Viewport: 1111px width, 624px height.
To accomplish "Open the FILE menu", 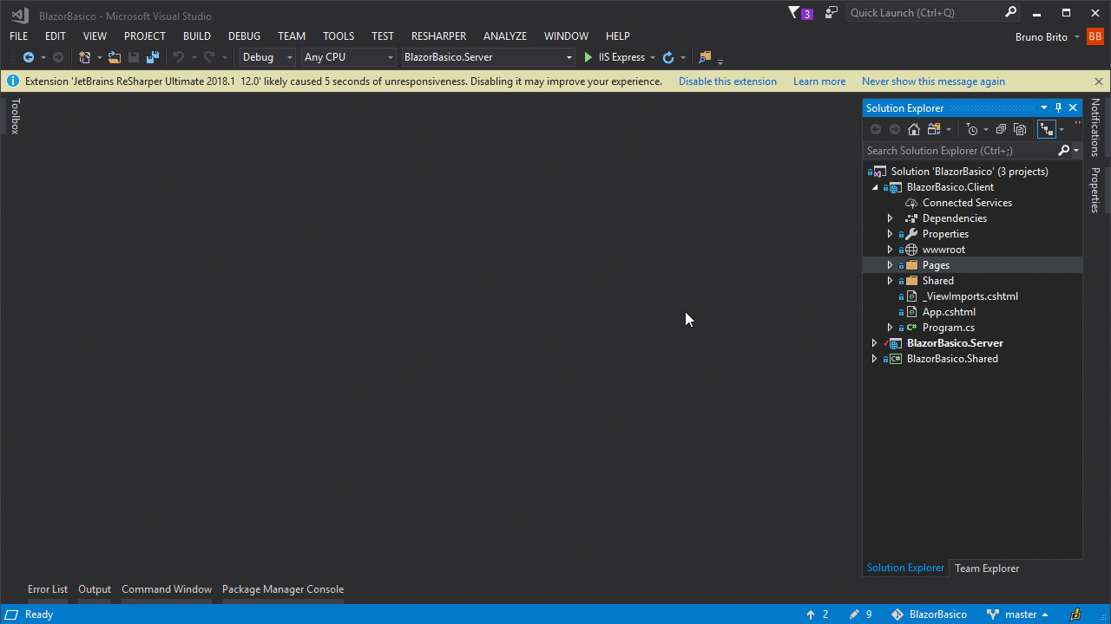I will point(18,36).
